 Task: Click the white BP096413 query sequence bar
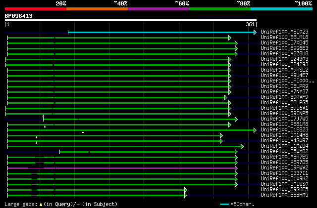131,20
